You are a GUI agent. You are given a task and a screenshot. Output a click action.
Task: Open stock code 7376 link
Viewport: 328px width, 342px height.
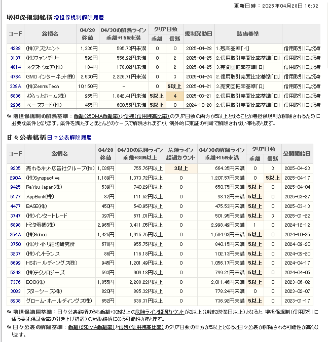coord(15,282)
